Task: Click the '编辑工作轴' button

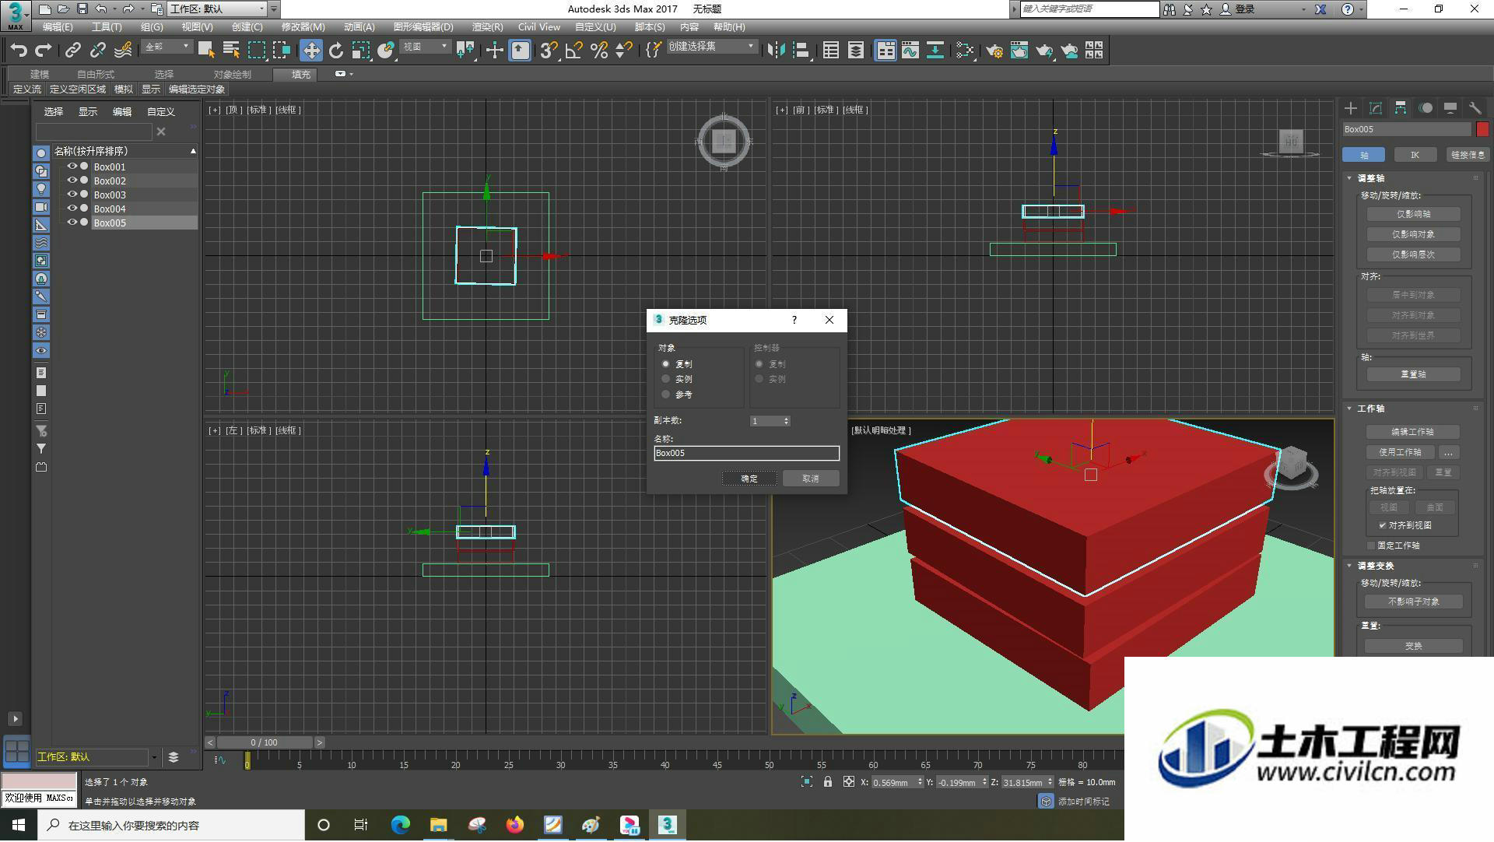Action: pyautogui.click(x=1413, y=432)
